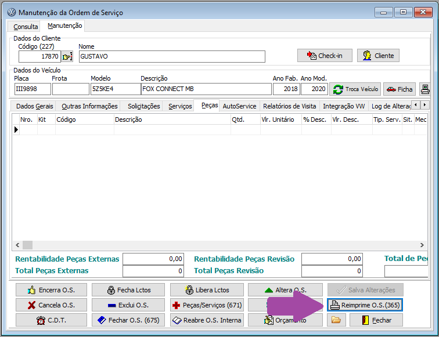The height and width of the screenshot is (337, 439).
Task: Click the Nome field with GUSTAVO
Action: click(172, 56)
